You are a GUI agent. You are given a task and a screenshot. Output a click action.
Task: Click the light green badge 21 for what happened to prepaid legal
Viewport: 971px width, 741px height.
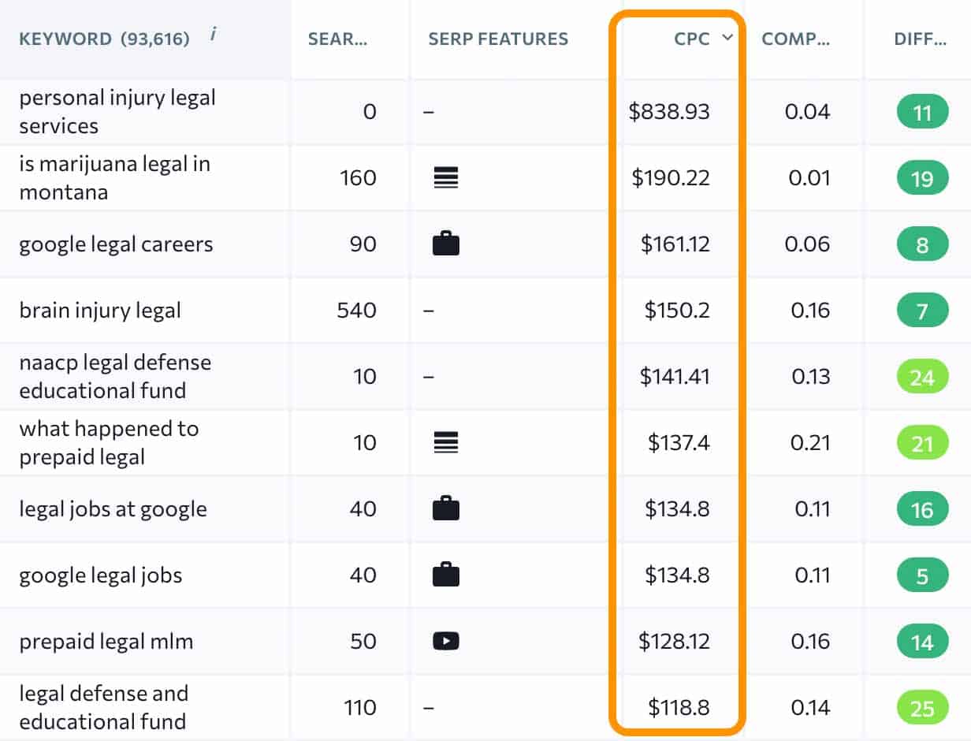pyautogui.click(x=922, y=442)
